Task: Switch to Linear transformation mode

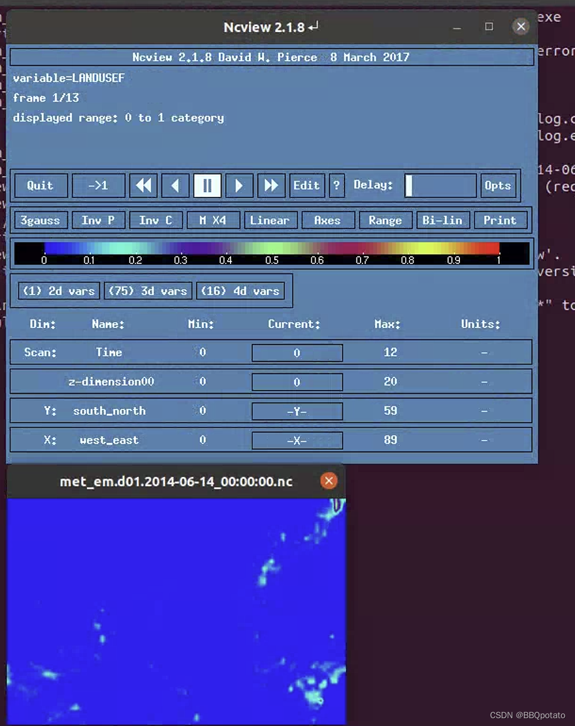Action: [x=270, y=220]
